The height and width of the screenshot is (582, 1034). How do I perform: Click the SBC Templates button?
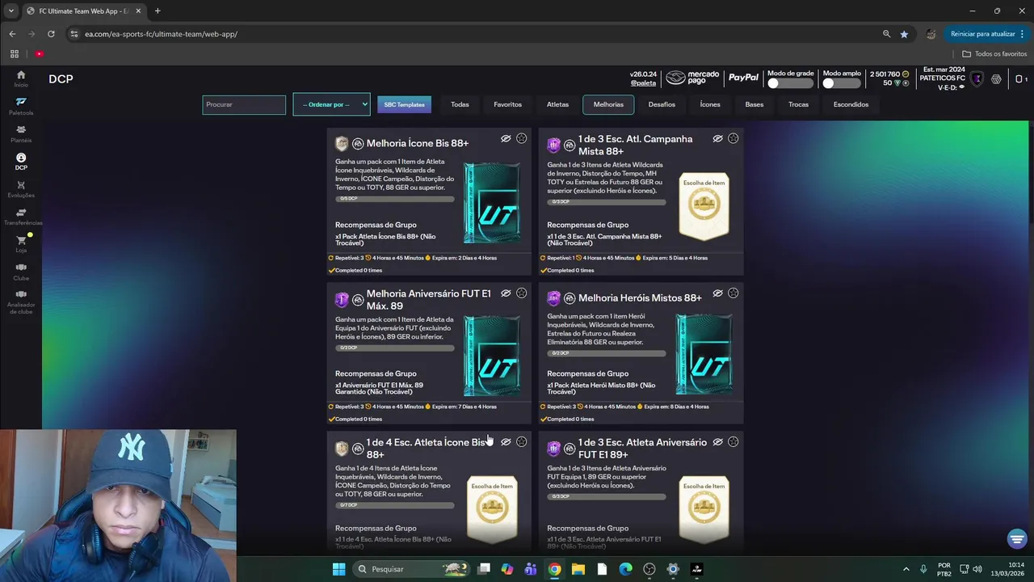404,104
